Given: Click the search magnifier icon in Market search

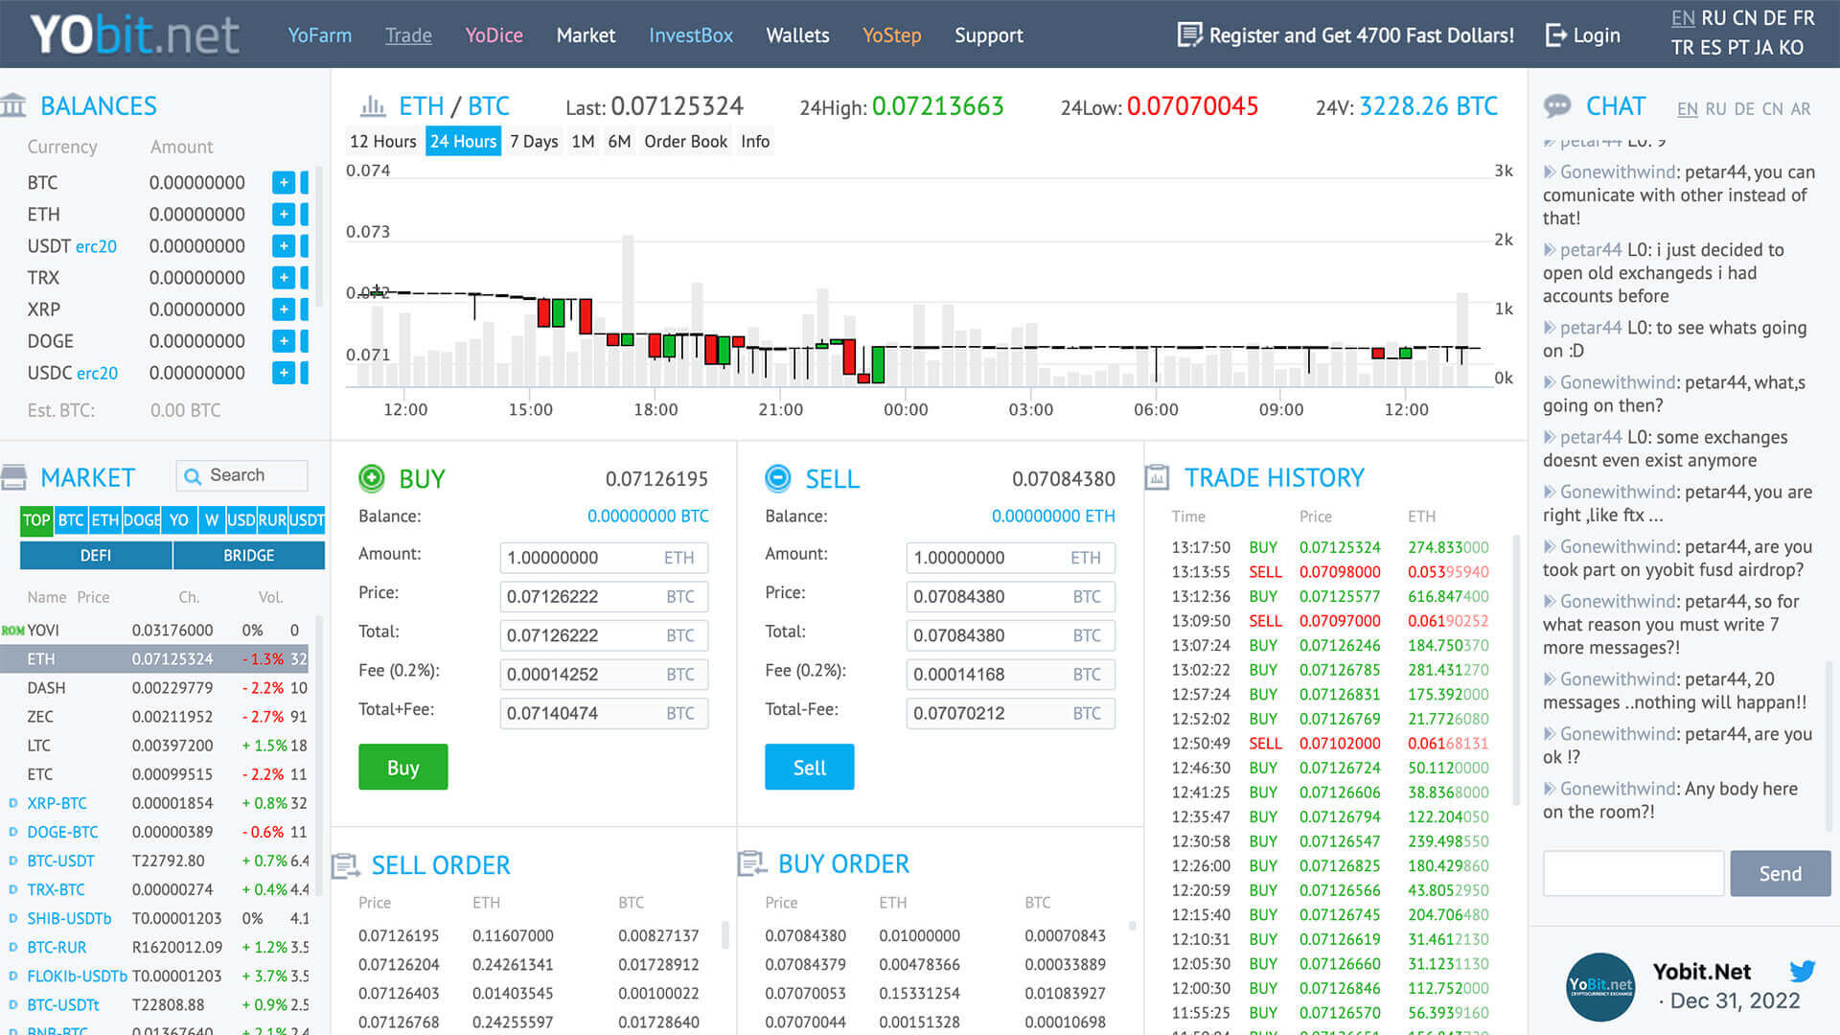Looking at the screenshot, I should 195,475.
